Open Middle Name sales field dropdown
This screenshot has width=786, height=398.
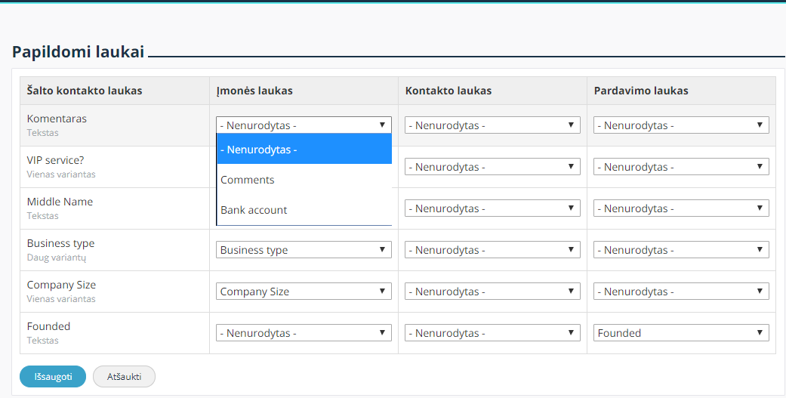(x=681, y=208)
